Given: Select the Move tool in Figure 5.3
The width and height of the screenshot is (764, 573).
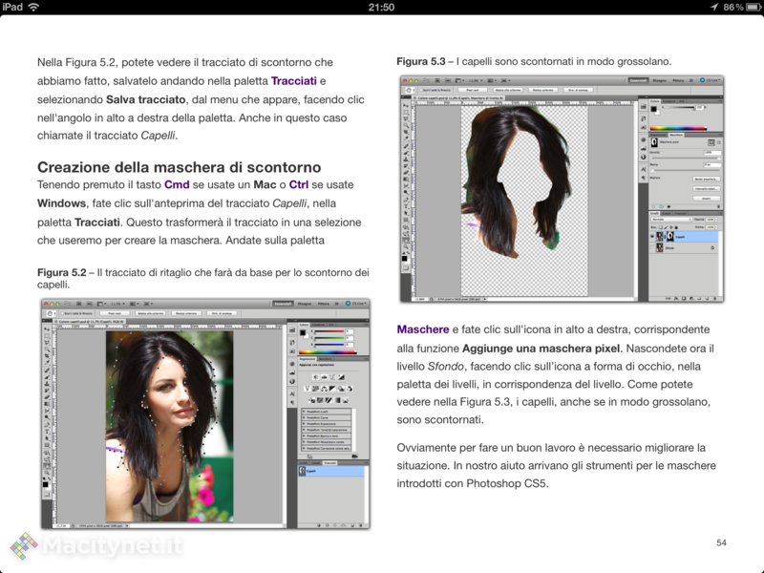Looking at the screenshot, I should (406, 105).
